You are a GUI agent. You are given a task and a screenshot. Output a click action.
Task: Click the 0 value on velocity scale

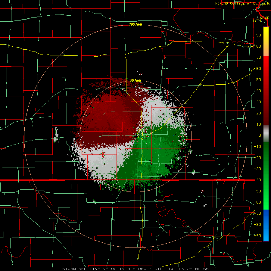(260, 135)
